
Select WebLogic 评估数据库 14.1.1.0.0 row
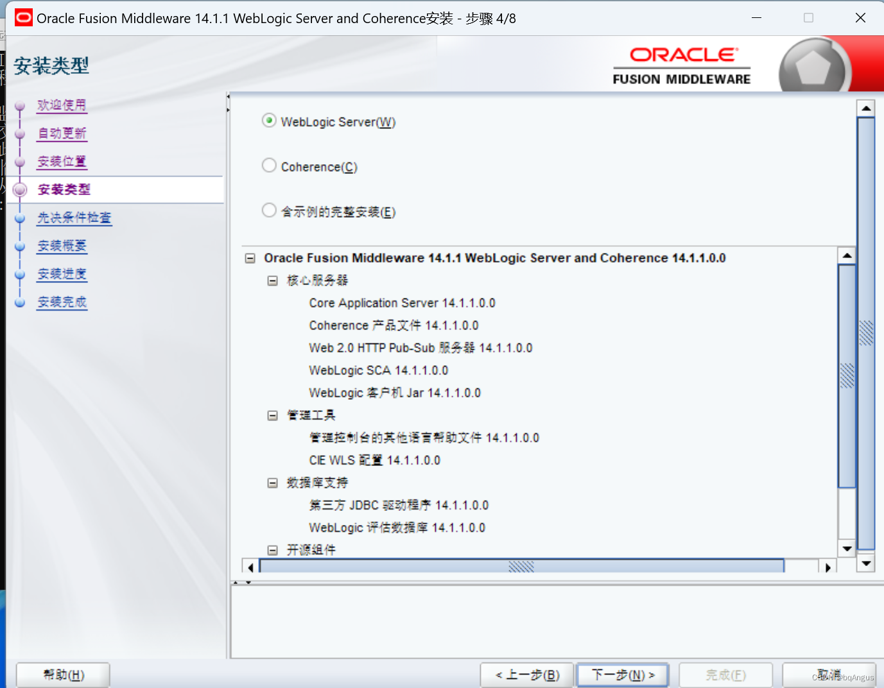pyautogui.click(x=397, y=528)
